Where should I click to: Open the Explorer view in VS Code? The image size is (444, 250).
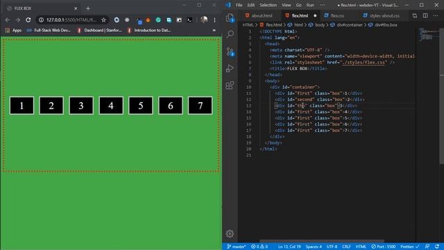point(230,18)
